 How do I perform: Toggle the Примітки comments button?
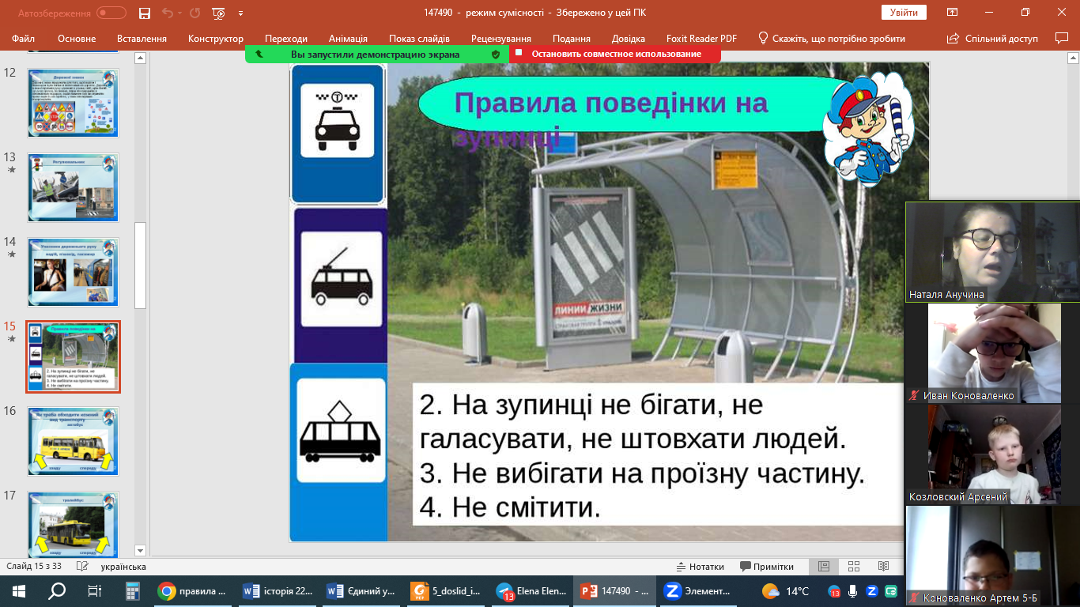pyautogui.click(x=767, y=567)
